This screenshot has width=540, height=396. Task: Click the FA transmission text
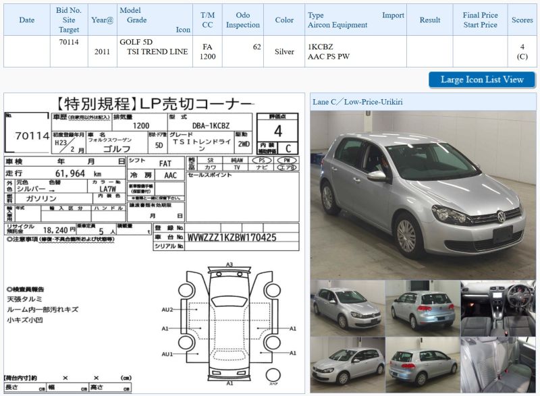(x=207, y=47)
